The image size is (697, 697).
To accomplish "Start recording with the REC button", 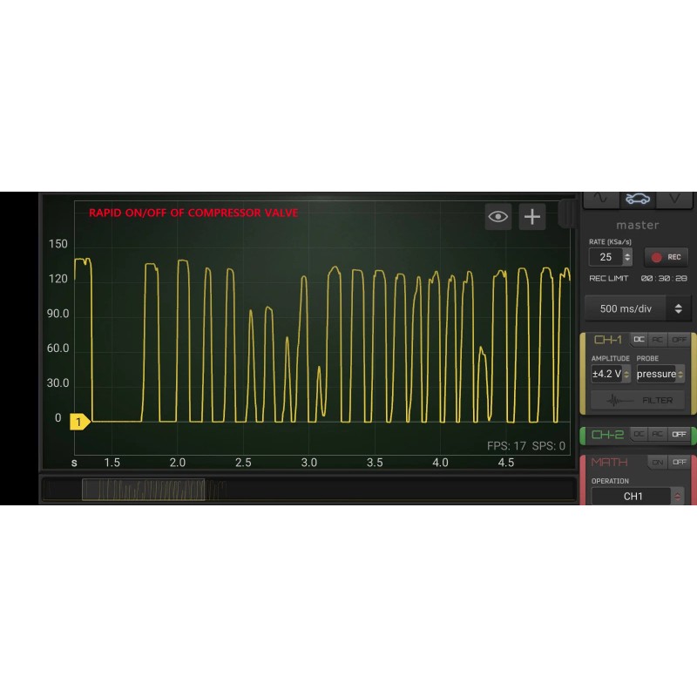I will [667, 257].
